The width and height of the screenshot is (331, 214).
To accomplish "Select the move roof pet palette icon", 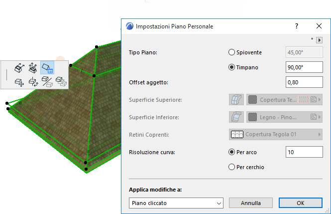I will tap(19, 82).
